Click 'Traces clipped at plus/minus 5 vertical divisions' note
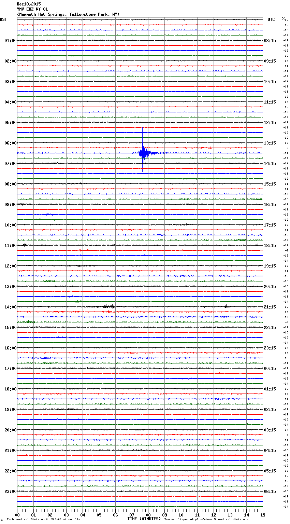This screenshot has height=524, width=290. [x=206, y=520]
